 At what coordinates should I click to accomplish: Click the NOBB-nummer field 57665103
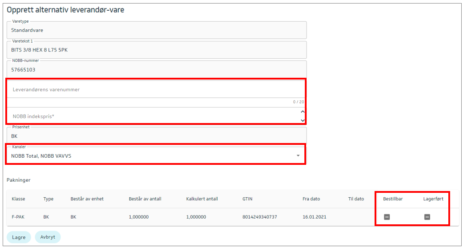[156, 70]
